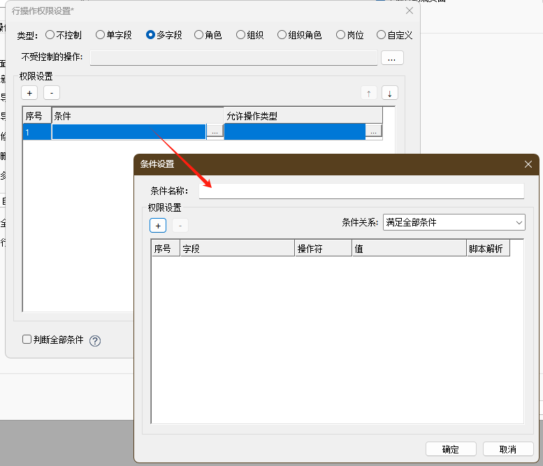Click the 条件名称 input field
The height and width of the screenshot is (466, 543).
(x=361, y=191)
